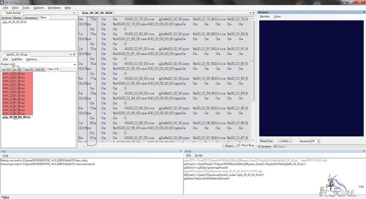Switch to the Meshes tab
The height and width of the screenshot is (199, 366).
(18, 18)
